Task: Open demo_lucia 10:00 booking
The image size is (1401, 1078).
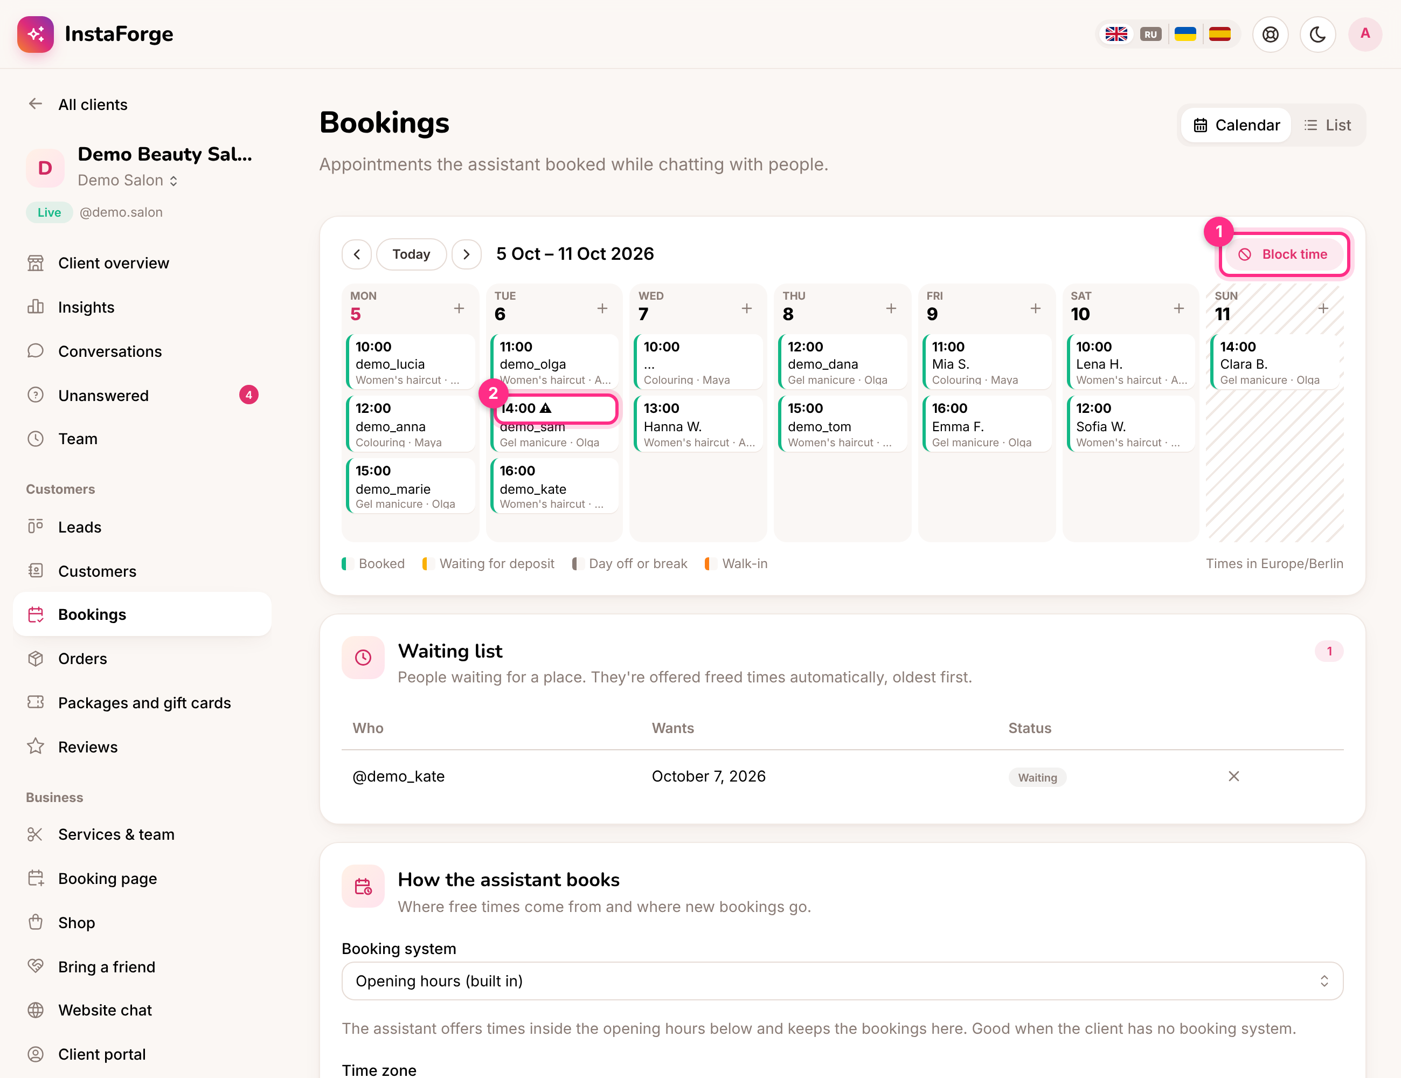Action: [411, 362]
